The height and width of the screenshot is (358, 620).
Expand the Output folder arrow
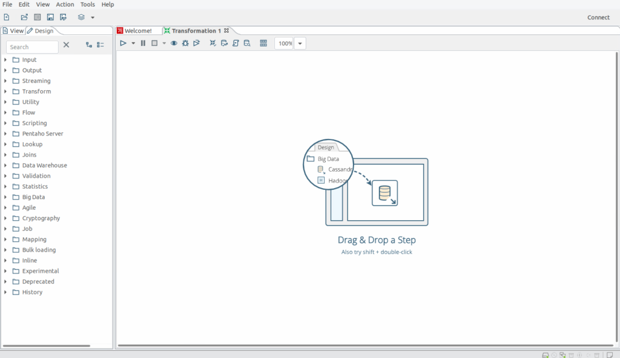[5, 70]
